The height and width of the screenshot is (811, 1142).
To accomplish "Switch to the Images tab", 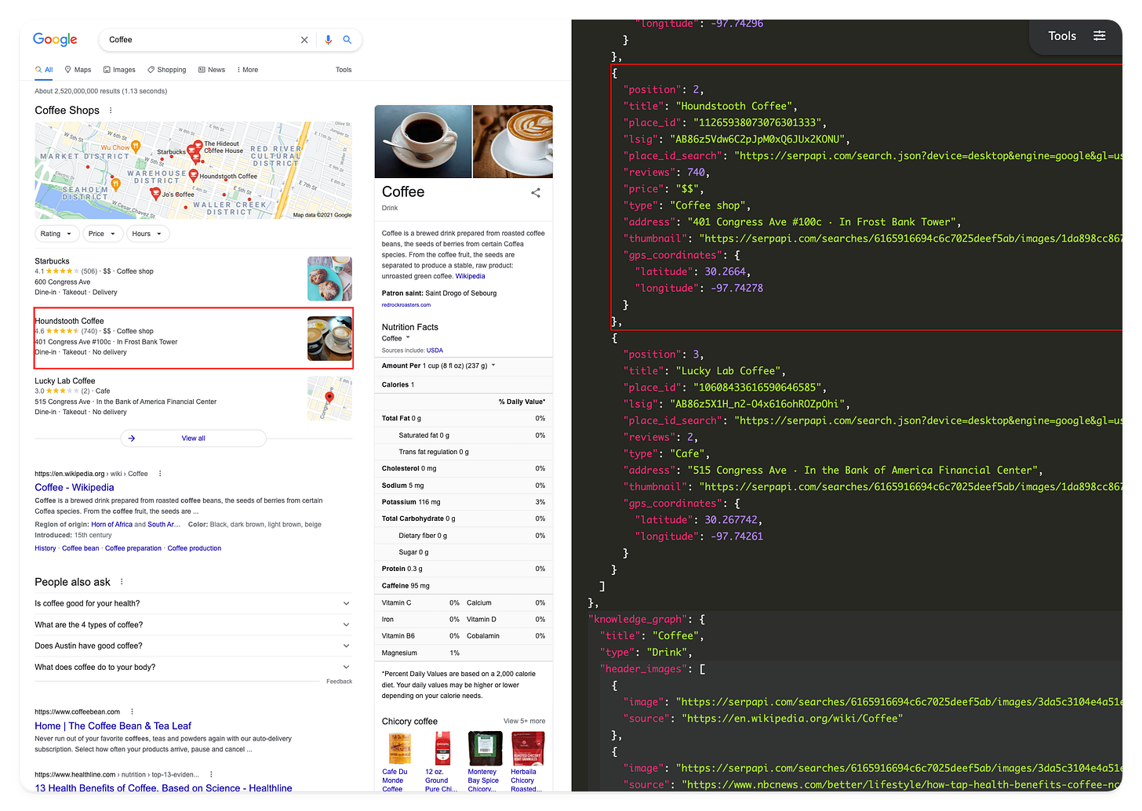I will 119,70.
